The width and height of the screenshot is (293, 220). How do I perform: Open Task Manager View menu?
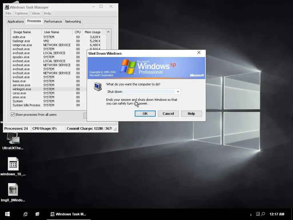coord(36,13)
